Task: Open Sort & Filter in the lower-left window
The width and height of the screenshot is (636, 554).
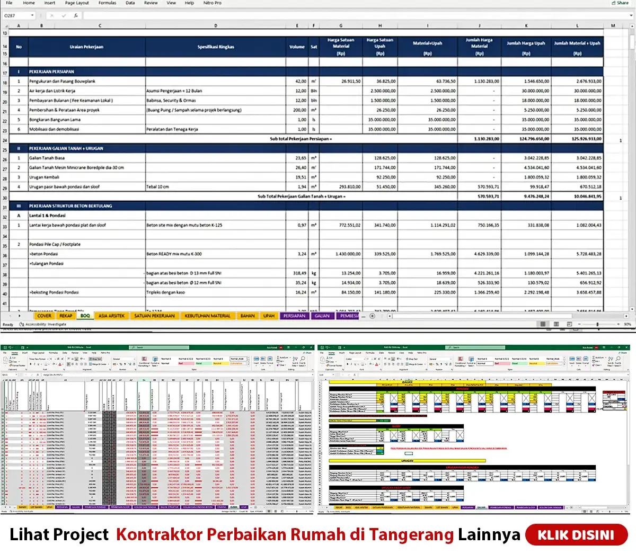Action: point(295,361)
